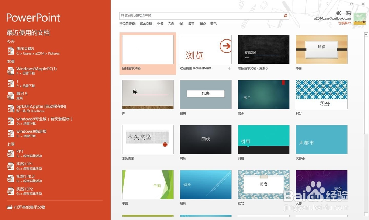Search suggested term 4:3

181,24
